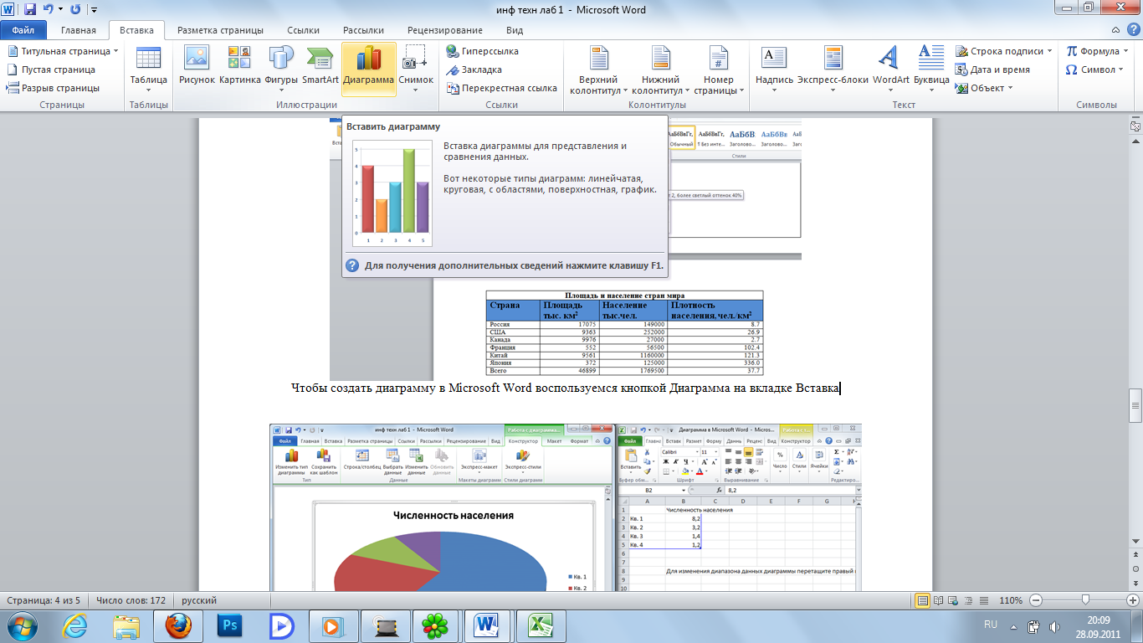Insert a Перекрестная ссылка cross-reference
This screenshot has height=643, width=1143.
click(503, 88)
